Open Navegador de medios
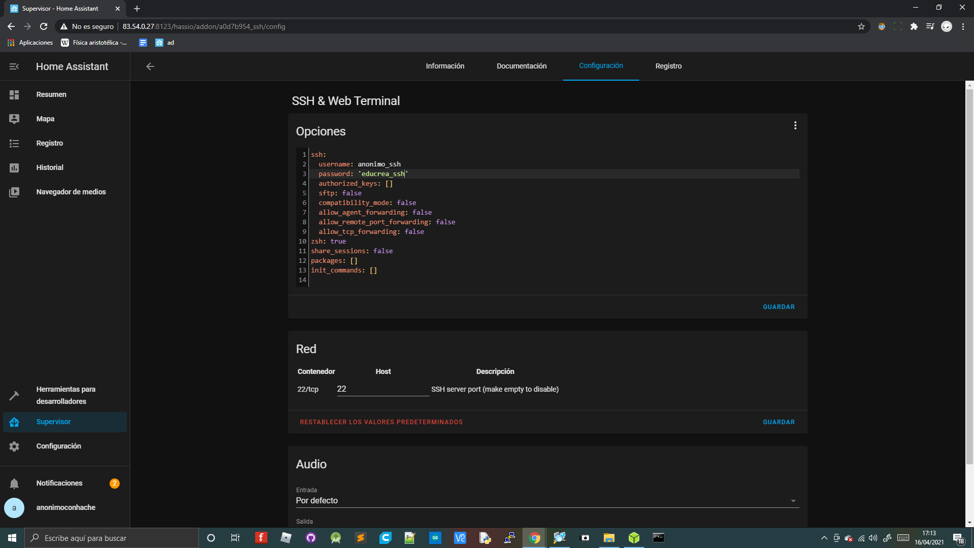The image size is (974, 548). [x=71, y=192]
